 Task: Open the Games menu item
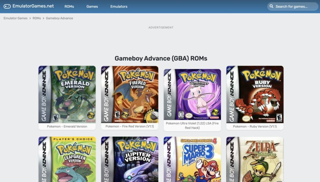(x=92, y=6)
